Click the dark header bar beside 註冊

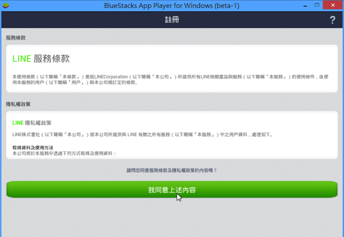tap(81, 20)
